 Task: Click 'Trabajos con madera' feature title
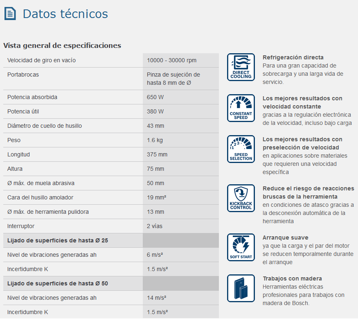coord(292,278)
